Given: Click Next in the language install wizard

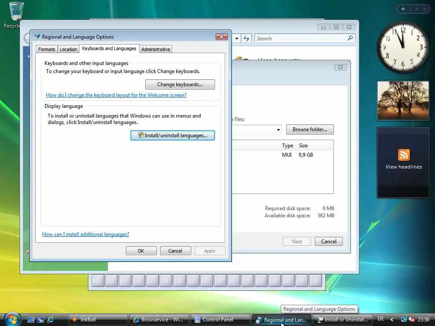Looking at the screenshot, I should 297,242.
